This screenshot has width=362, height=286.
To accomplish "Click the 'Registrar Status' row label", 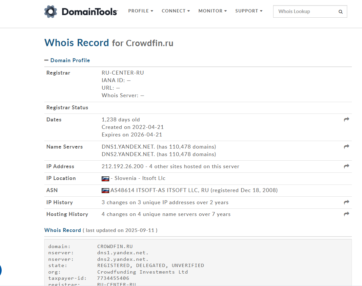I will point(67,108).
